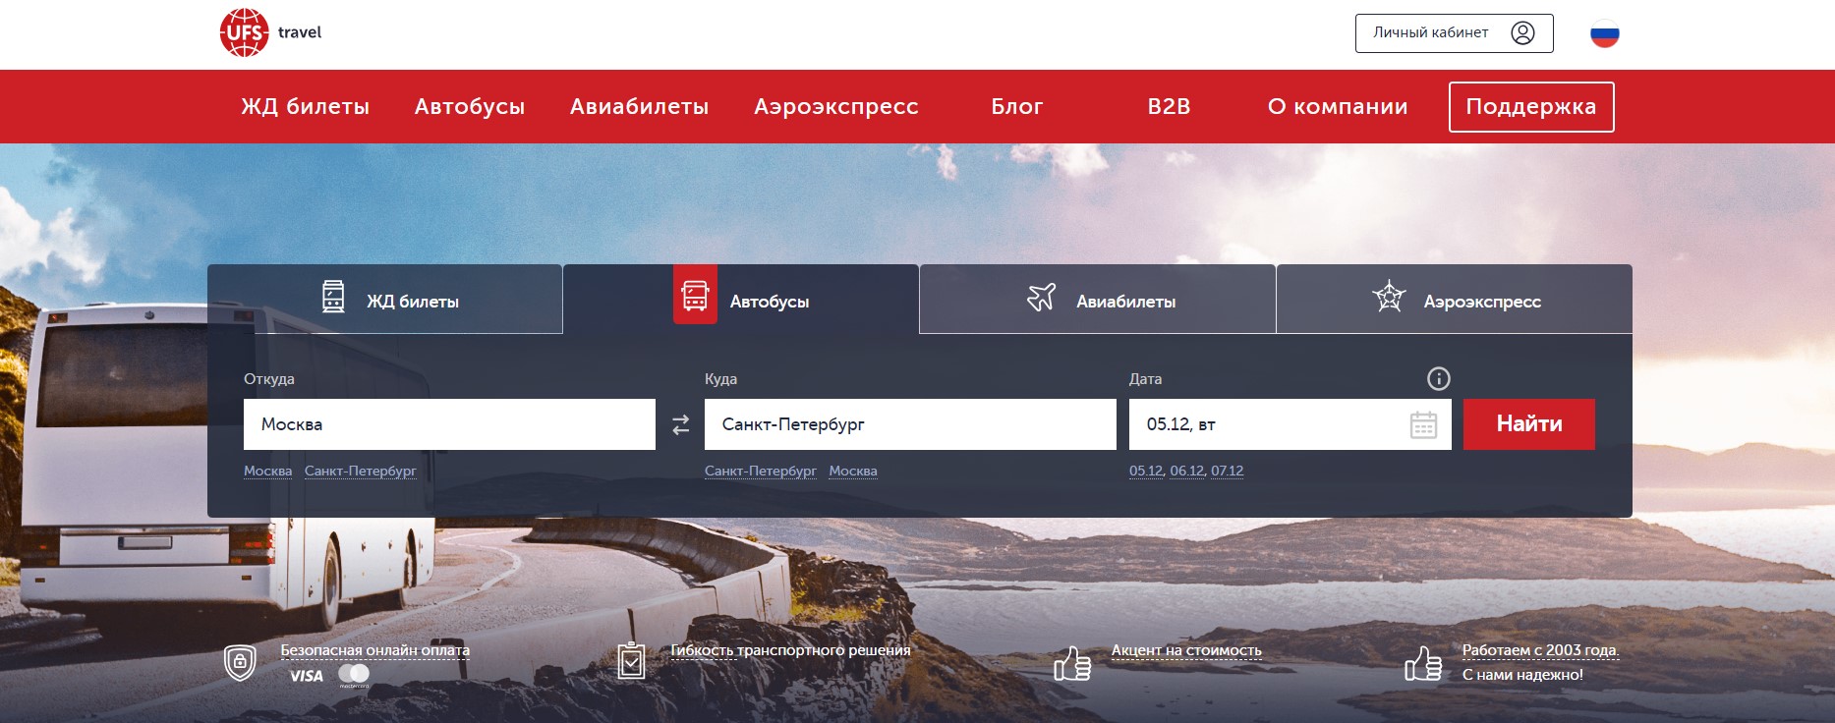Switch to ЖД билеты search tab

point(385,300)
